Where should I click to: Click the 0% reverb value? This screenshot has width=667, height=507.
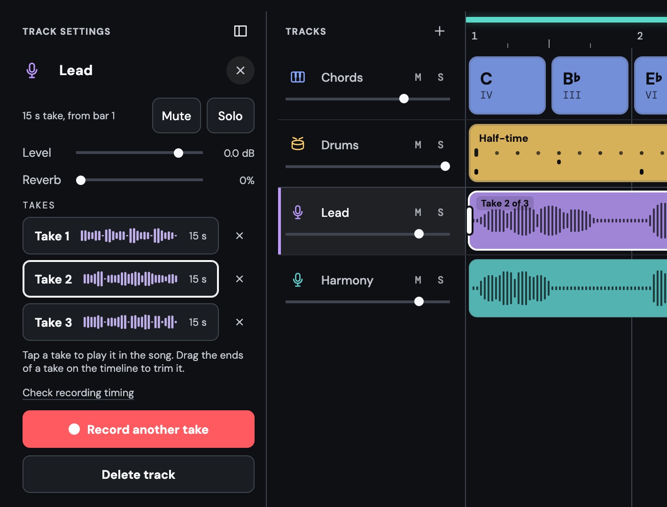(247, 180)
